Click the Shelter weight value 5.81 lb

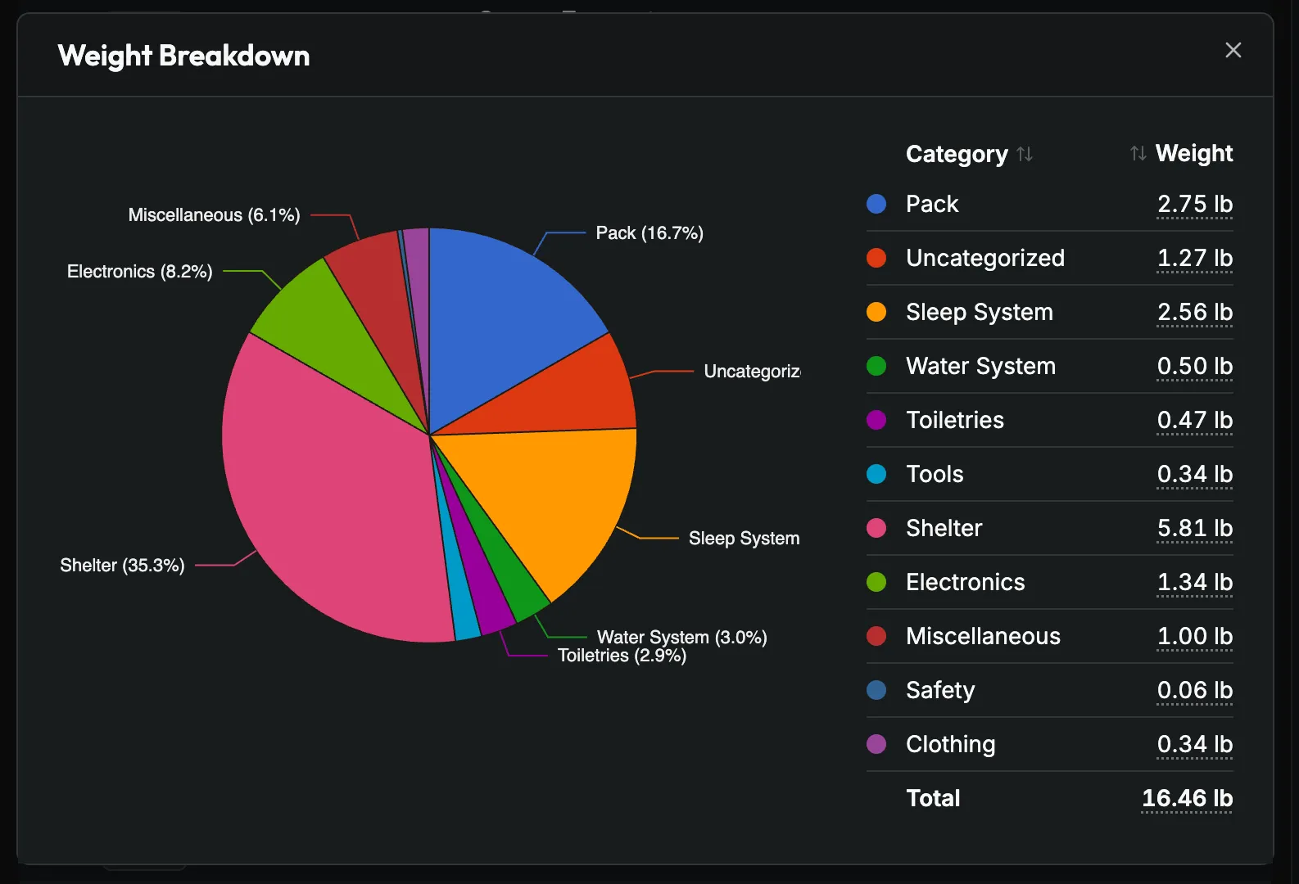click(1195, 528)
